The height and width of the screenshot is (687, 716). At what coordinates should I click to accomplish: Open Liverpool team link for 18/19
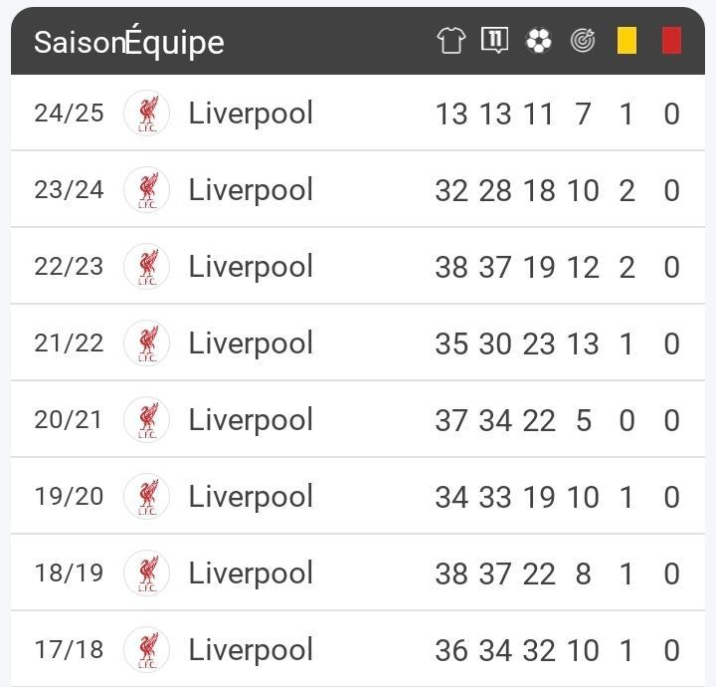[x=251, y=573]
